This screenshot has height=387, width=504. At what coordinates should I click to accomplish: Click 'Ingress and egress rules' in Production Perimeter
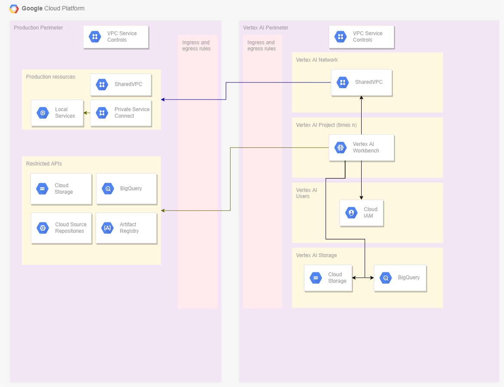[196, 45]
